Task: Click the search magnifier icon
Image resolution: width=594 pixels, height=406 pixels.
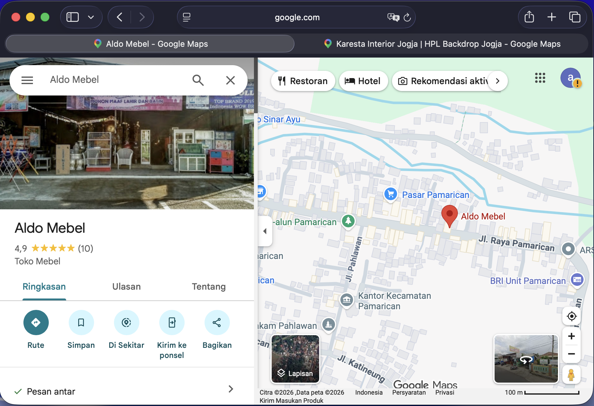Action: 198,80
